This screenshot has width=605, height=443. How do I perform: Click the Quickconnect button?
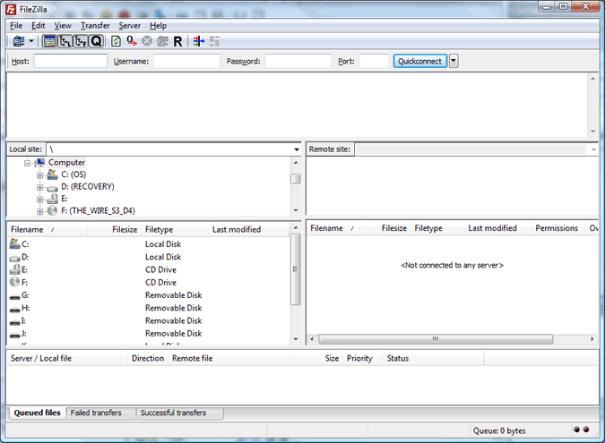pyautogui.click(x=420, y=61)
